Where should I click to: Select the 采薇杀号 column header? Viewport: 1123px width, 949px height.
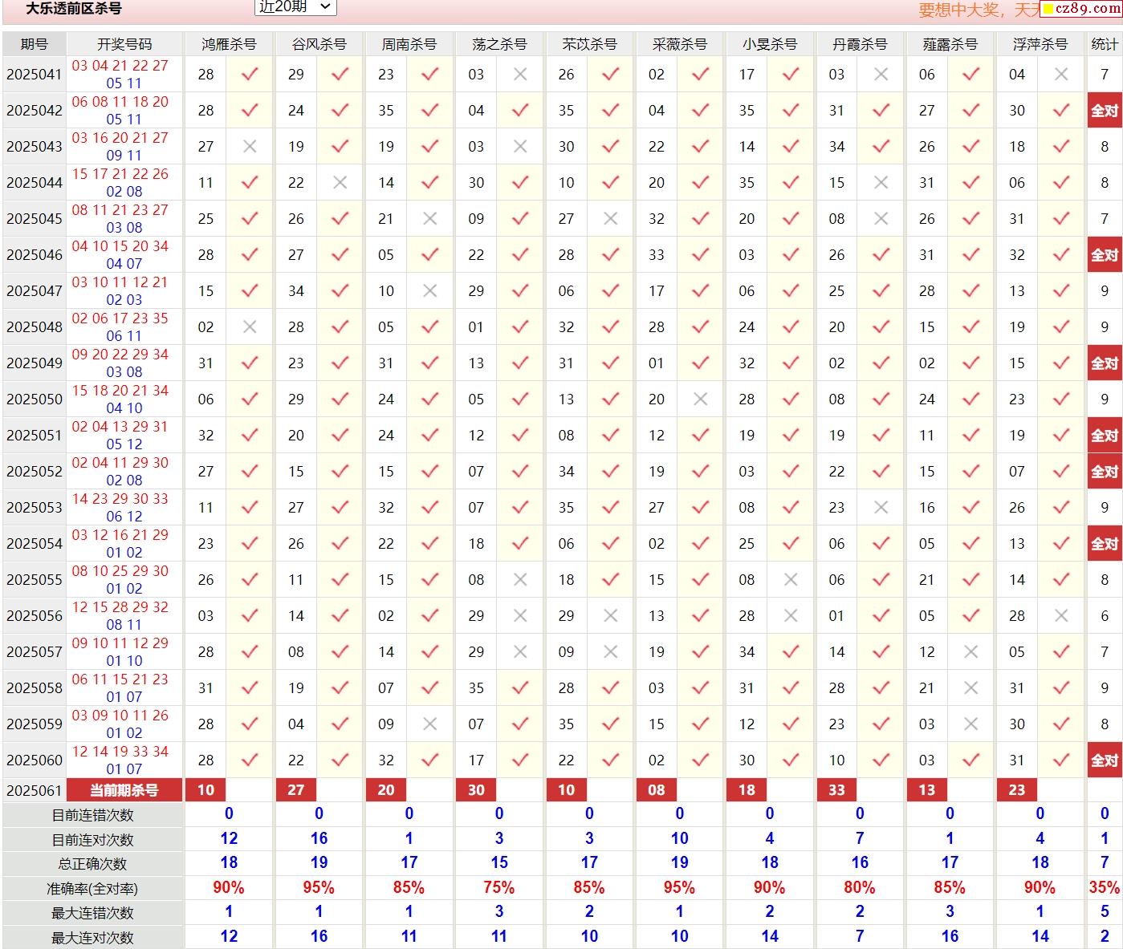coord(679,44)
